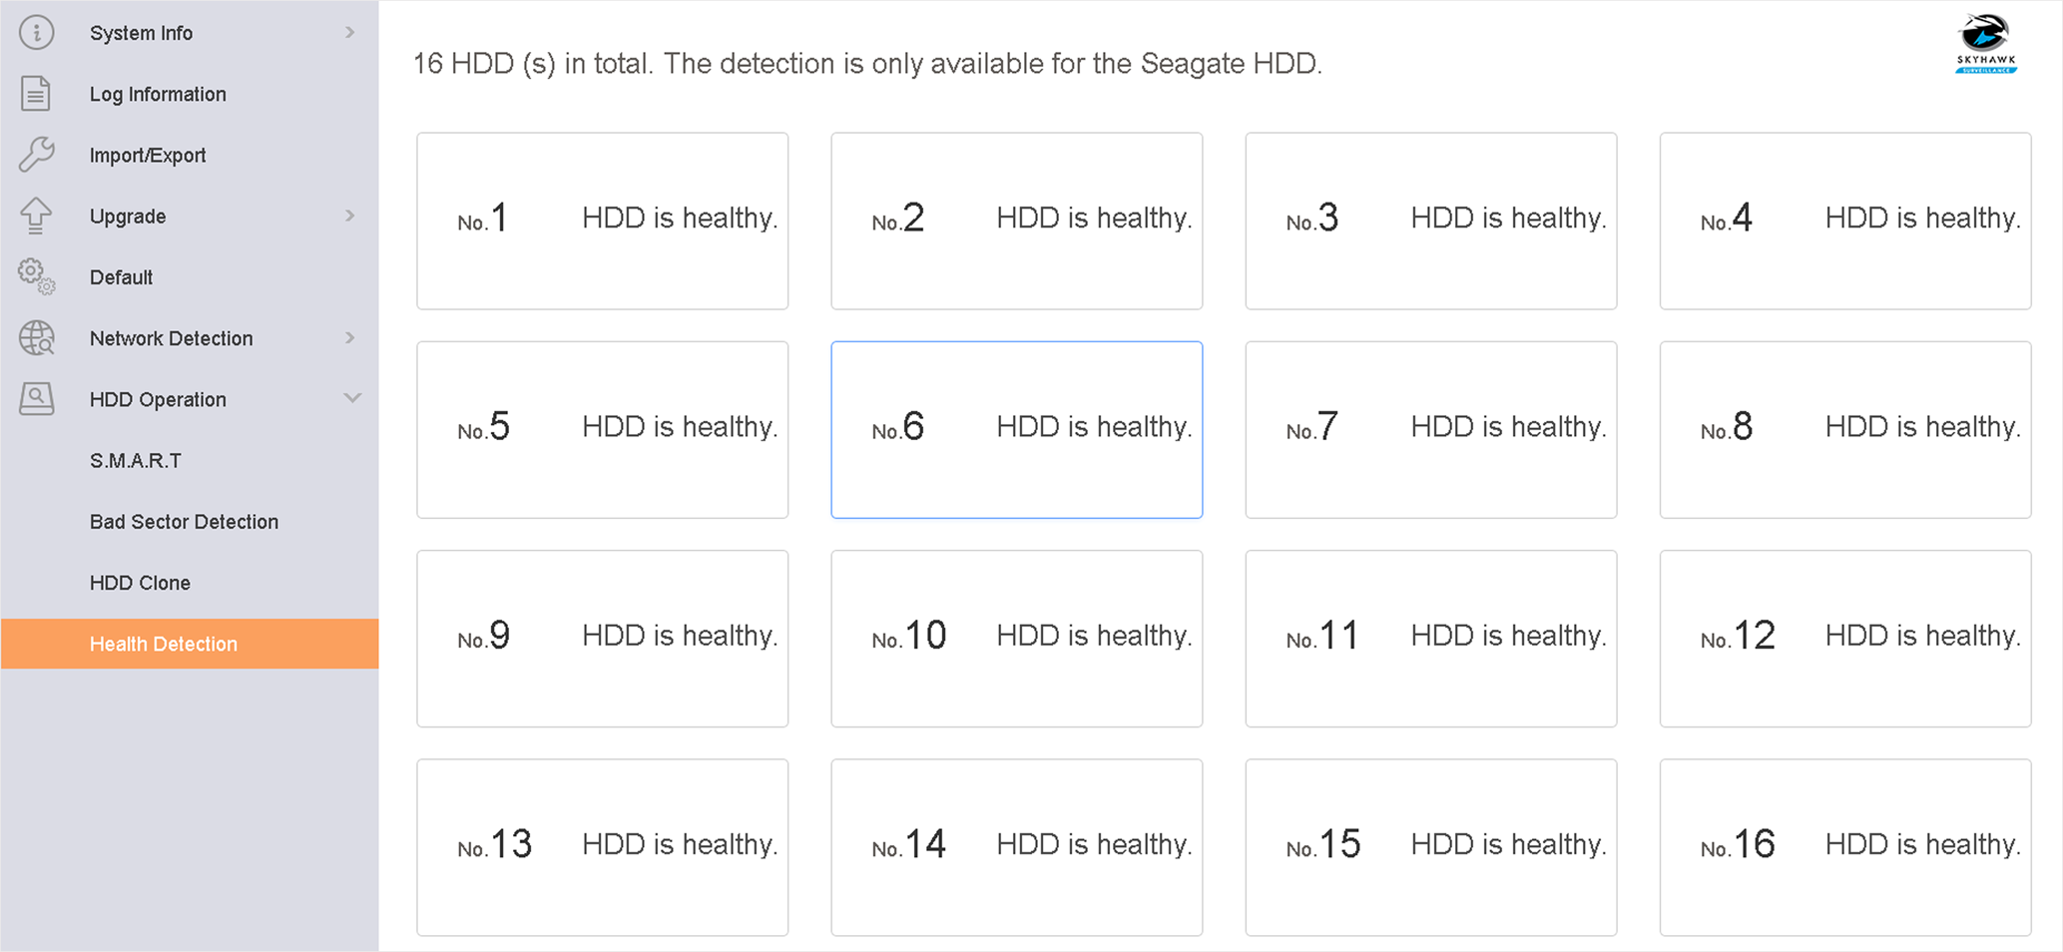Click the System Info circle icon
The height and width of the screenshot is (952, 2063).
click(x=37, y=33)
